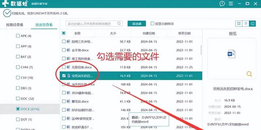The width and height of the screenshot is (261, 130).
Task: Select the DOC (32) tree label
Action: pos(27,98)
